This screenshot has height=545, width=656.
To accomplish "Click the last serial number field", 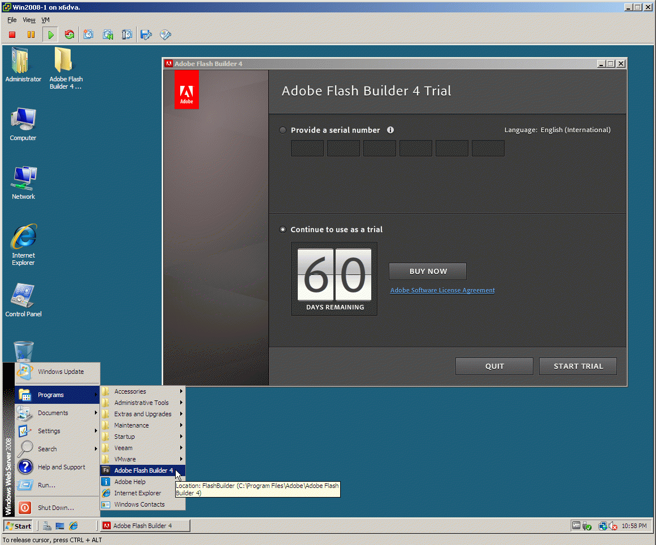I will pos(488,148).
